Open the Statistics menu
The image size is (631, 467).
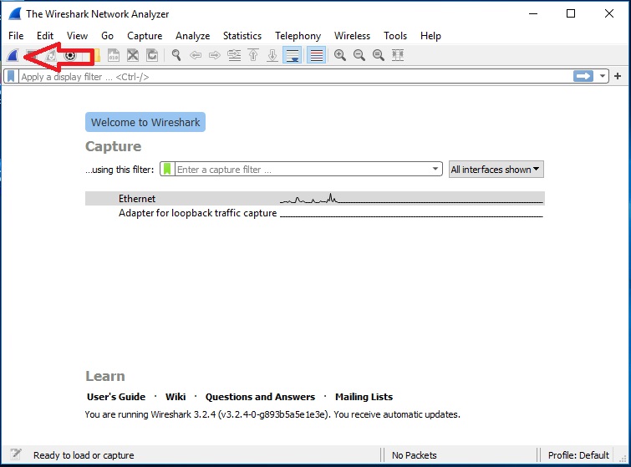(242, 36)
